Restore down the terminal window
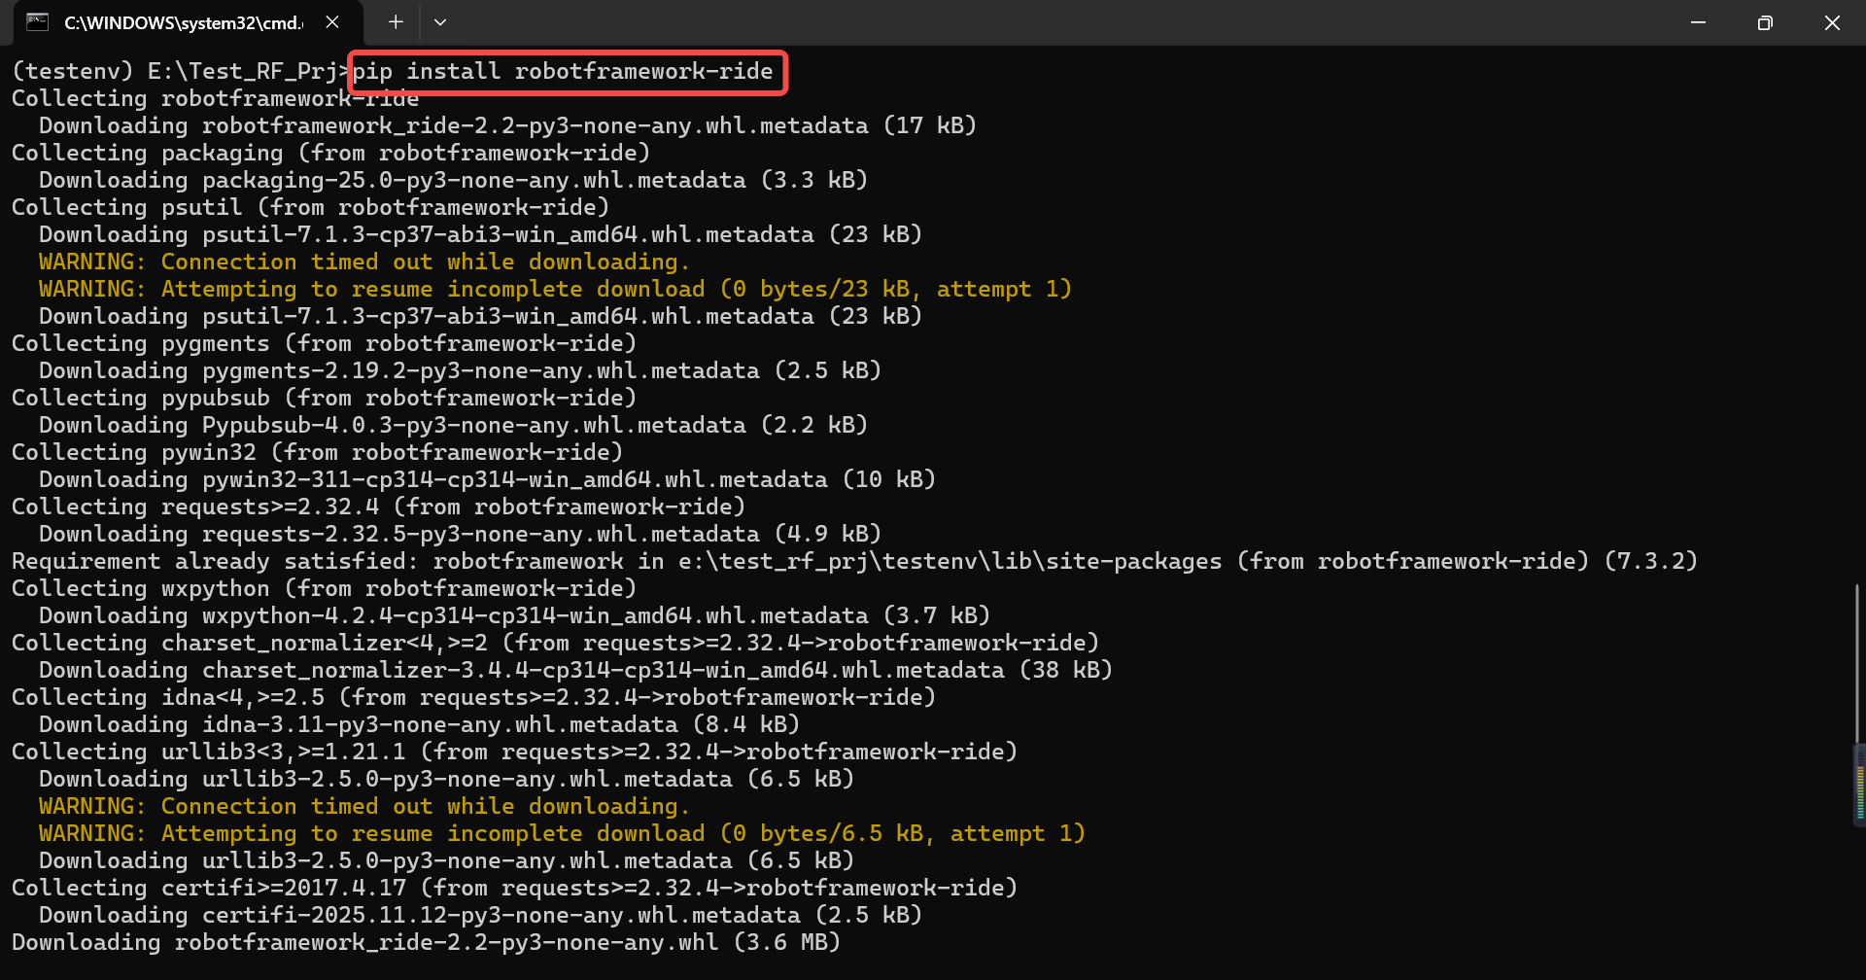The width and height of the screenshot is (1866, 980). point(1765,22)
